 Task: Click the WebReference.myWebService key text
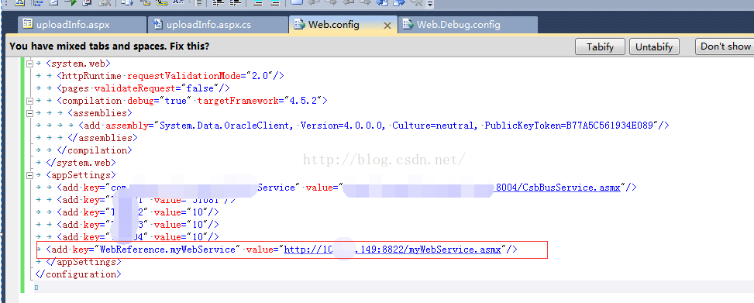pyautogui.click(x=168, y=250)
